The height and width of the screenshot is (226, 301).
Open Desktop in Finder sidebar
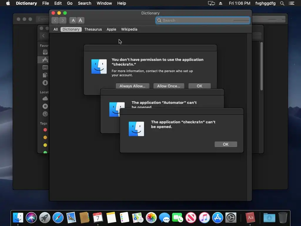(45, 67)
